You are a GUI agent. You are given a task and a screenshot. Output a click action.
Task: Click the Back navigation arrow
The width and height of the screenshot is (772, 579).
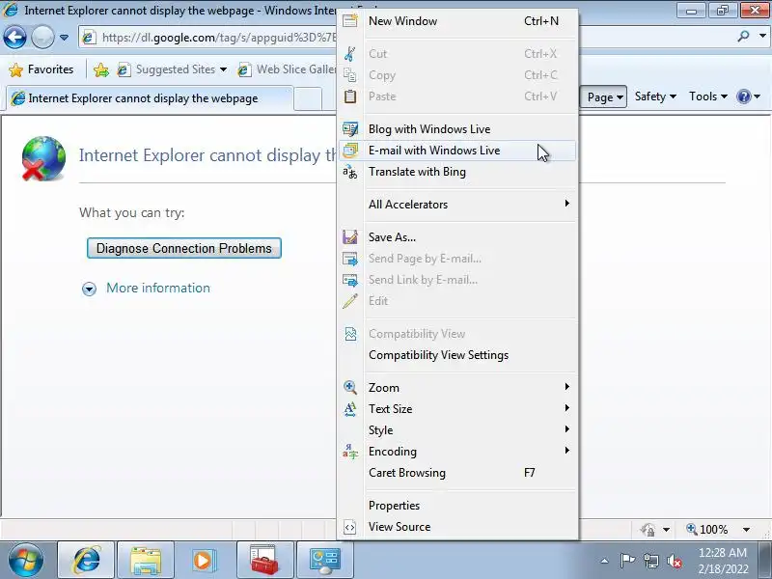pos(14,37)
